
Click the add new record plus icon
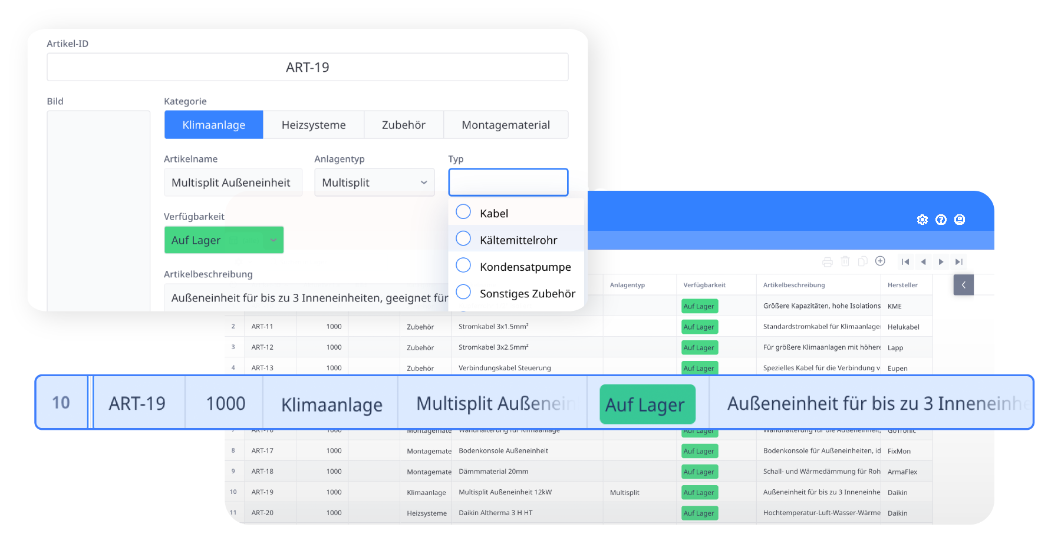pyautogui.click(x=879, y=261)
